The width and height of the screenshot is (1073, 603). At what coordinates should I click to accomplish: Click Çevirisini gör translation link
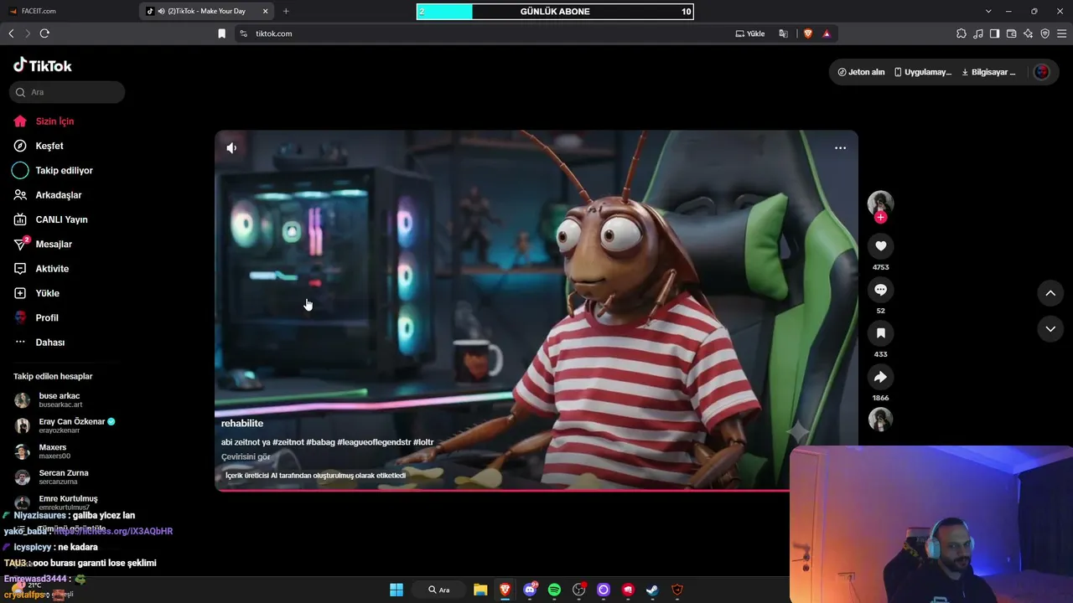pos(246,457)
